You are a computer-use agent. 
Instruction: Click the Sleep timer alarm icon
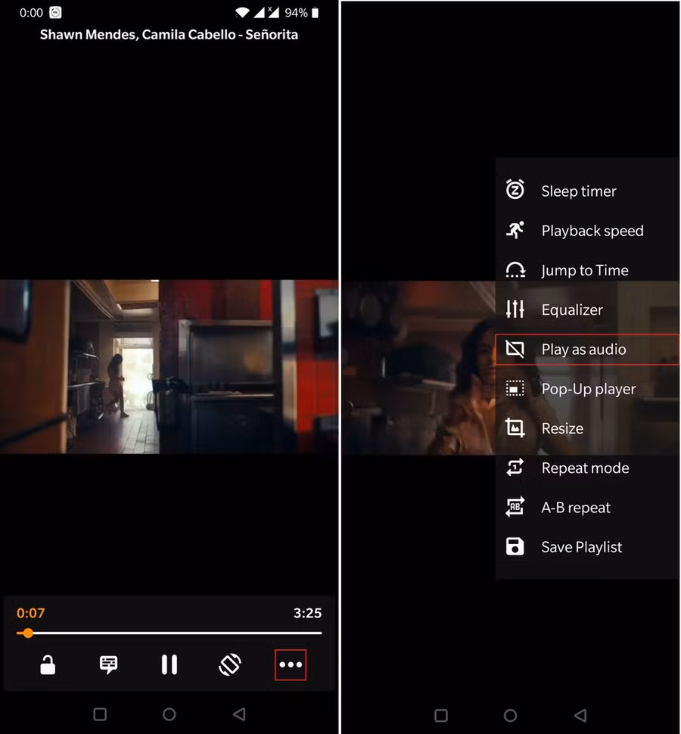(x=515, y=191)
